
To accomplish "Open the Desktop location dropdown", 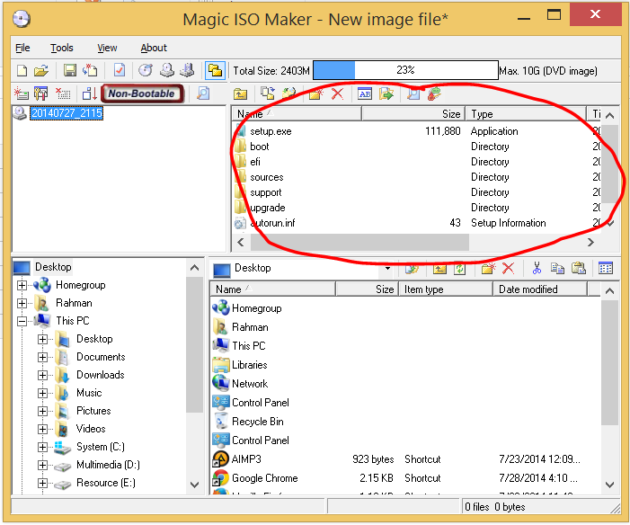I will coord(387,268).
